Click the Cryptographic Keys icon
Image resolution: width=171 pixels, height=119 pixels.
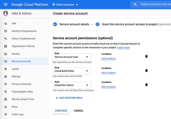(x=6, y=92)
